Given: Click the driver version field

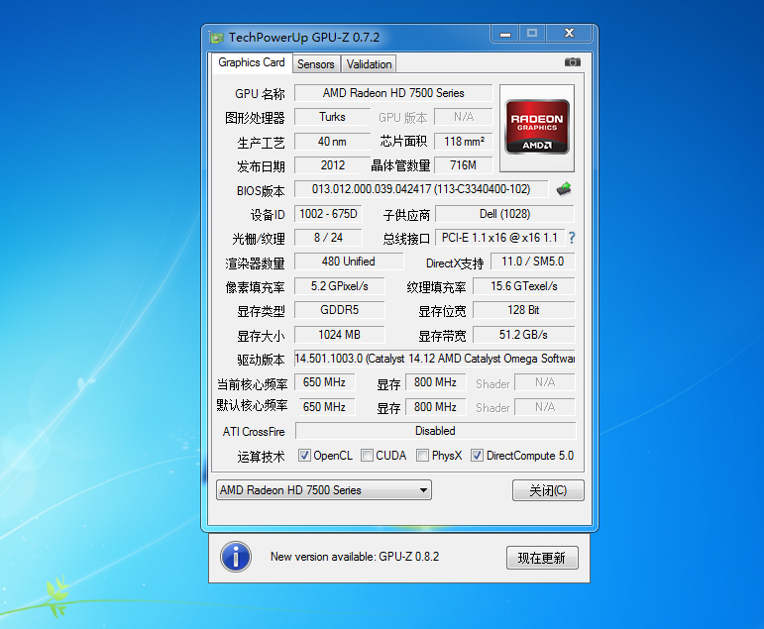Looking at the screenshot, I should (435, 359).
